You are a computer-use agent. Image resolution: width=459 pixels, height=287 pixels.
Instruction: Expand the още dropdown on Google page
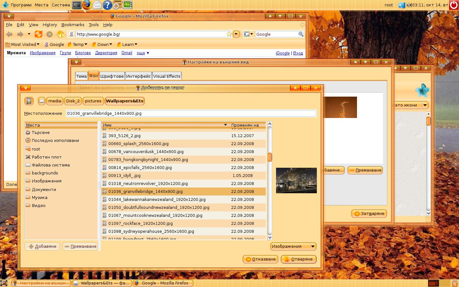(x=143, y=53)
